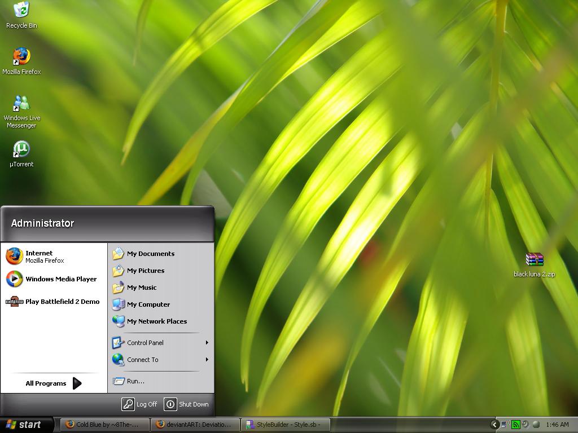Switch to deviantART Deviation taskbar window
This screenshot has height=433, width=578.
point(195,425)
